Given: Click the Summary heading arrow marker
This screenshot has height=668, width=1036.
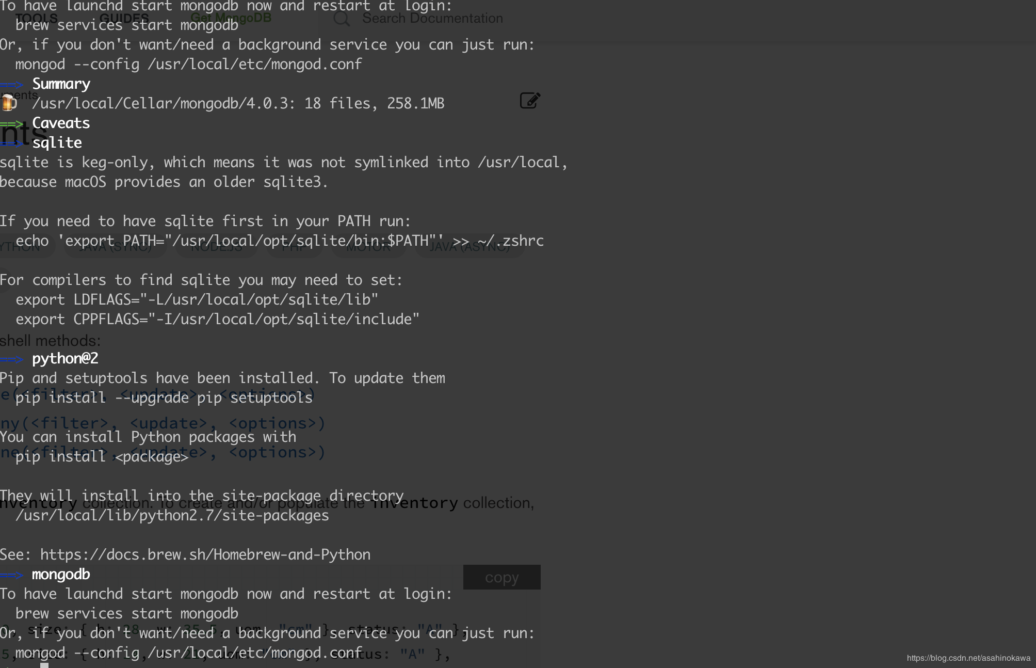Looking at the screenshot, I should click(12, 84).
